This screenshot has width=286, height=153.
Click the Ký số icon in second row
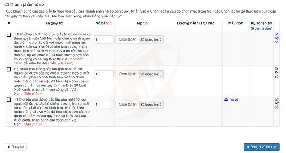pos(277,69)
